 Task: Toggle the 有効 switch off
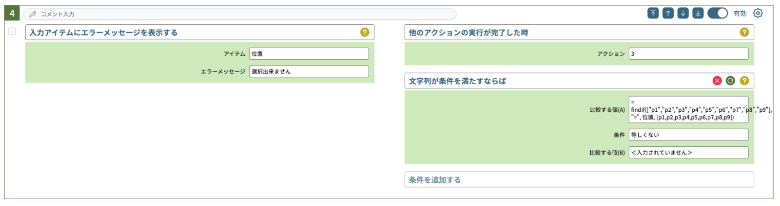click(x=718, y=13)
